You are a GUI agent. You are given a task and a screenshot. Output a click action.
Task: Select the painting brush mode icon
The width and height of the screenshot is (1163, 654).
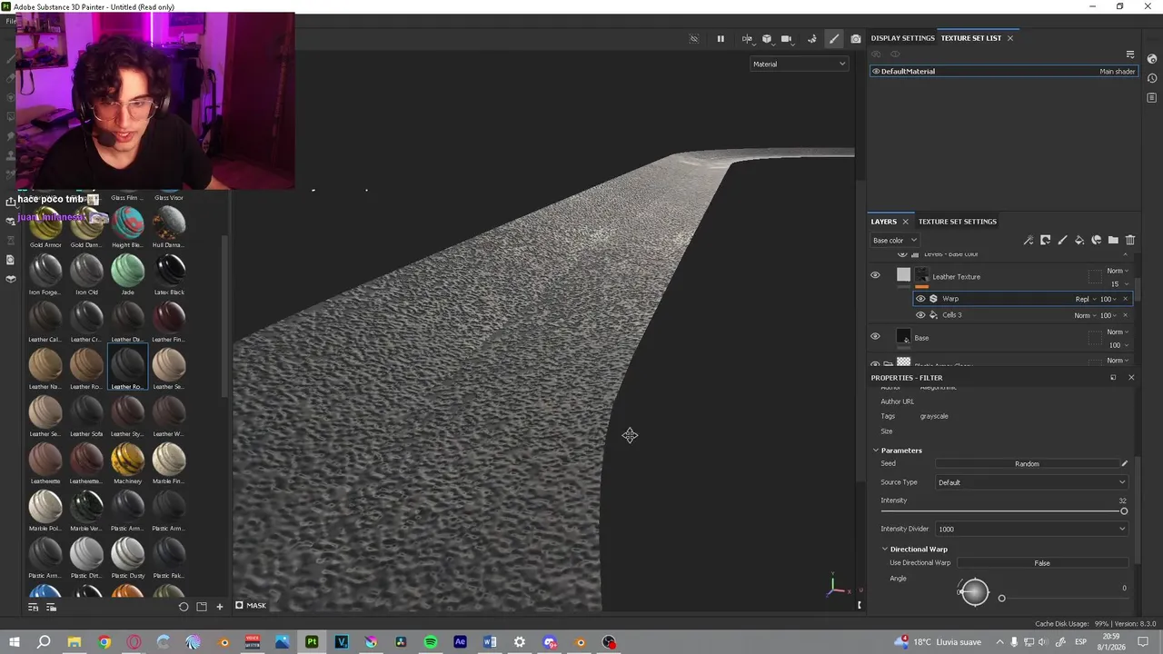[x=834, y=39]
